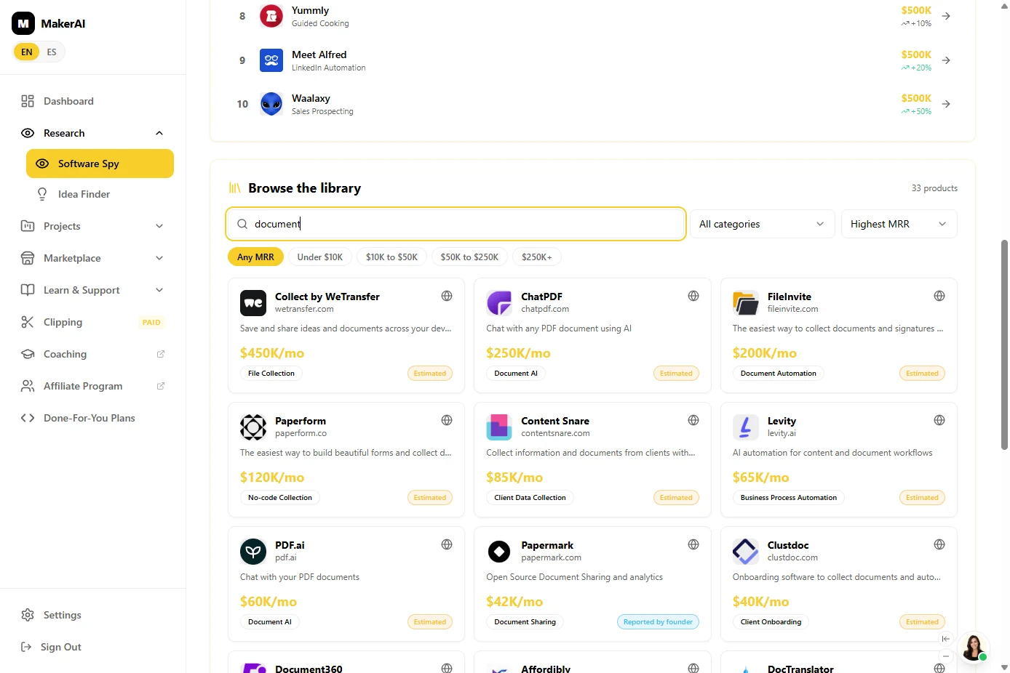Screen dimensions: 1010x673
Task: Filter by $50K to $250K MRR
Action: (x=469, y=257)
